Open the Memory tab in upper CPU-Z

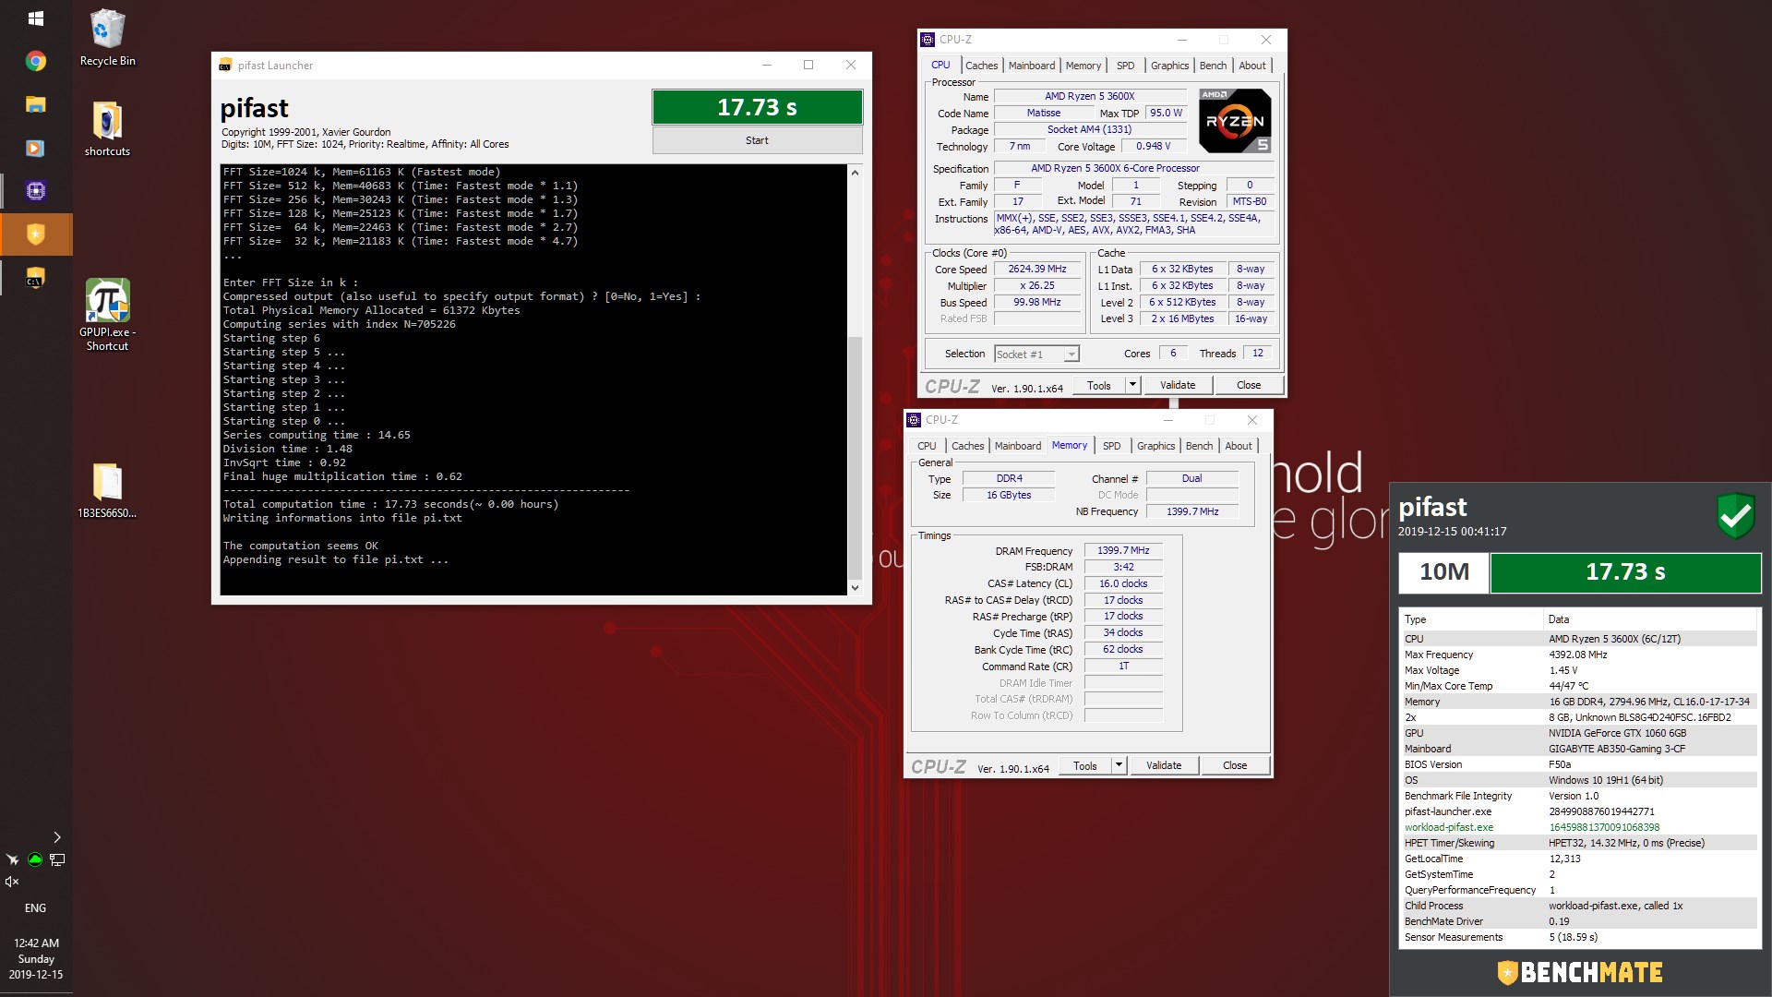click(x=1083, y=66)
